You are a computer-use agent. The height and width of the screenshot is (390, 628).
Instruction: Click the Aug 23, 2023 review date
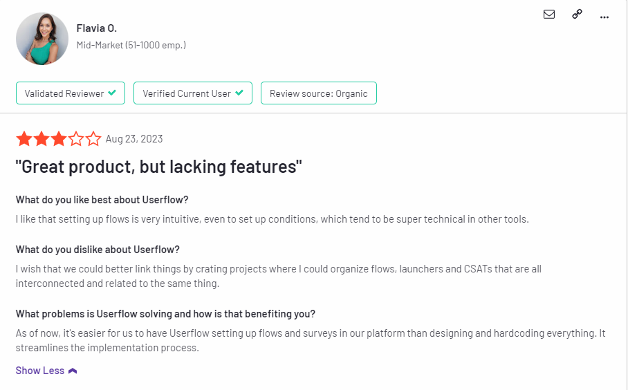(134, 139)
